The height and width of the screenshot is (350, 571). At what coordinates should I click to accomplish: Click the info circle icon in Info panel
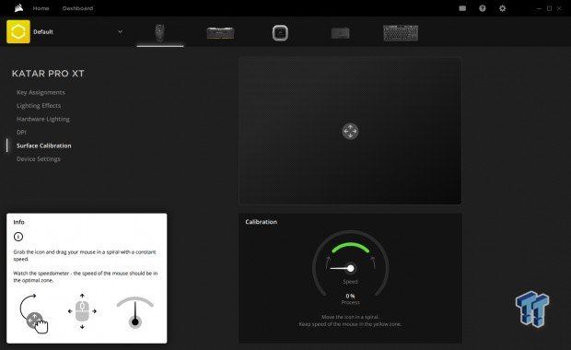(x=18, y=237)
